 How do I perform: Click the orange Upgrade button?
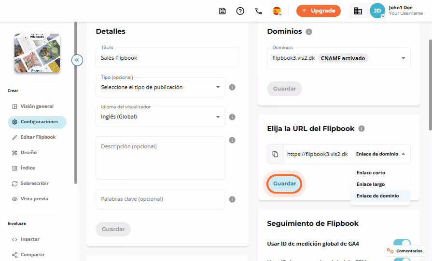click(x=319, y=11)
